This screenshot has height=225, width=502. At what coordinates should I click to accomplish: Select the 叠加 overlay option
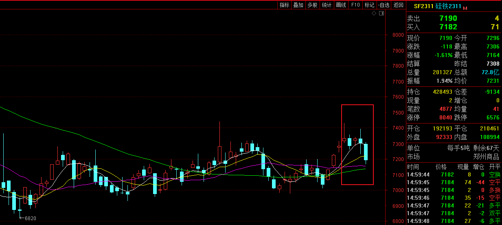[x=298, y=5]
